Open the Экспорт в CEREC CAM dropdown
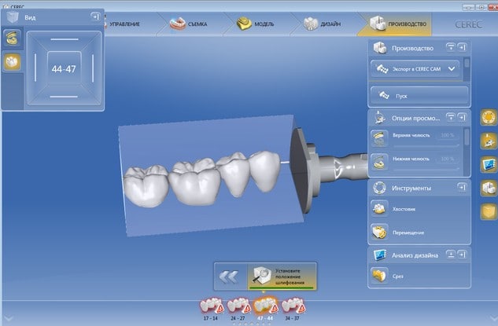This screenshot has width=498, height=326. point(452,69)
